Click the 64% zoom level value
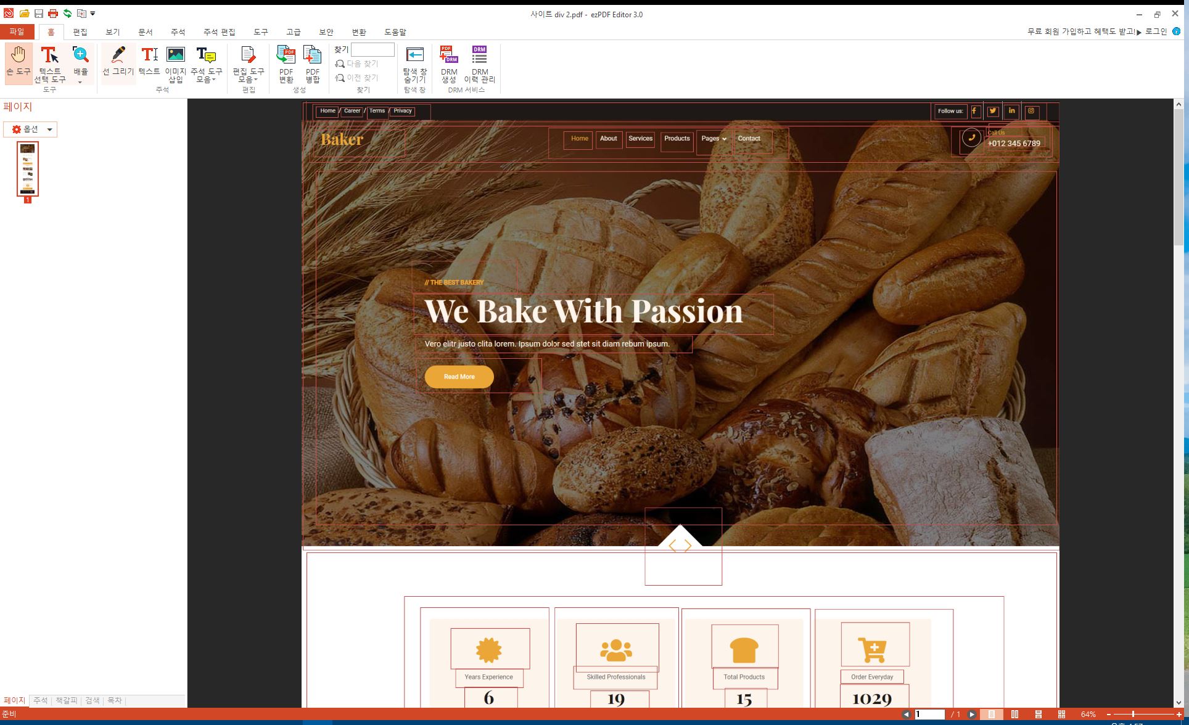The height and width of the screenshot is (725, 1189). [1088, 715]
